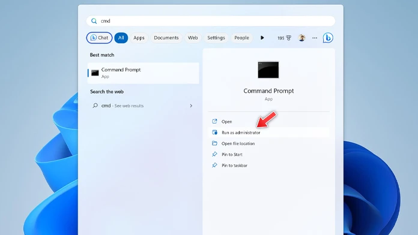Click the Pin to Start pin icon
This screenshot has height=235, width=418.
(x=214, y=154)
